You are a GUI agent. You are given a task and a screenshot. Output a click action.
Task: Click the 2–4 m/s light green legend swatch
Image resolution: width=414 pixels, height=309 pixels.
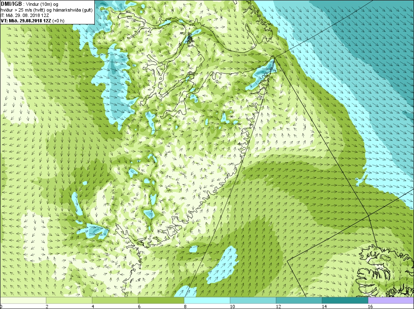[x=69, y=300]
